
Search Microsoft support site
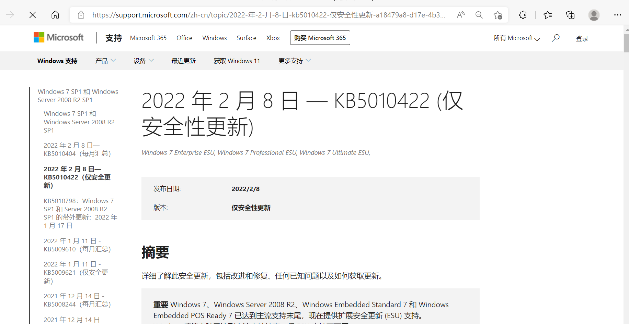point(556,38)
